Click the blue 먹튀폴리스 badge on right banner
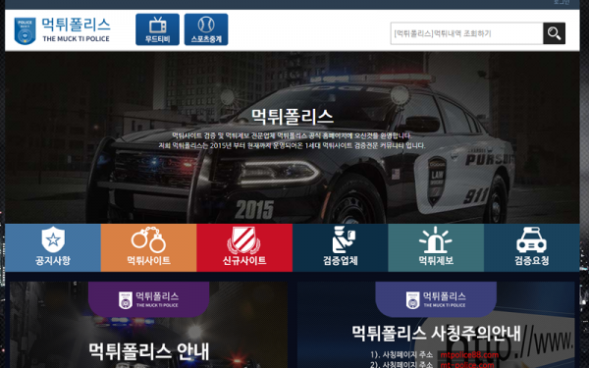The image size is (589, 368). click(x=436, y=299)
